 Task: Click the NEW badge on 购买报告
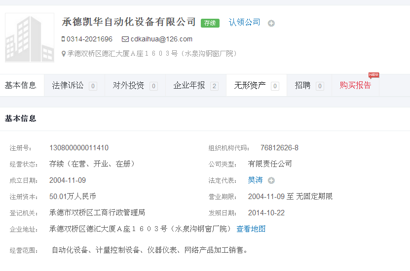pos(373,75)
